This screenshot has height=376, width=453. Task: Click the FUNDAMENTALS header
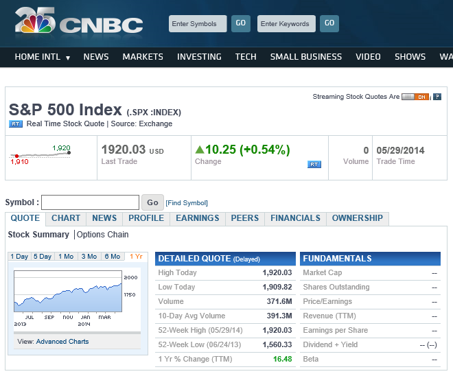click(370, 259)
